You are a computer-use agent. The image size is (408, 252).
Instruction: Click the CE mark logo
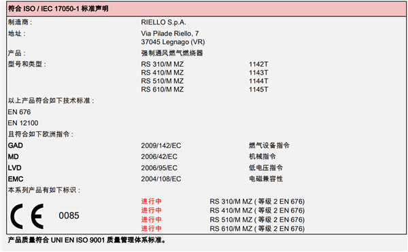(27, 216)
